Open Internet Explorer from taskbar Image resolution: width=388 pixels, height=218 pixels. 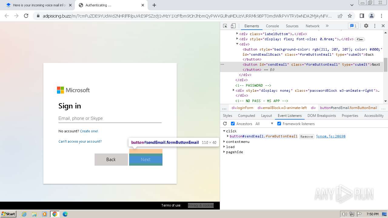coord(24,214)
